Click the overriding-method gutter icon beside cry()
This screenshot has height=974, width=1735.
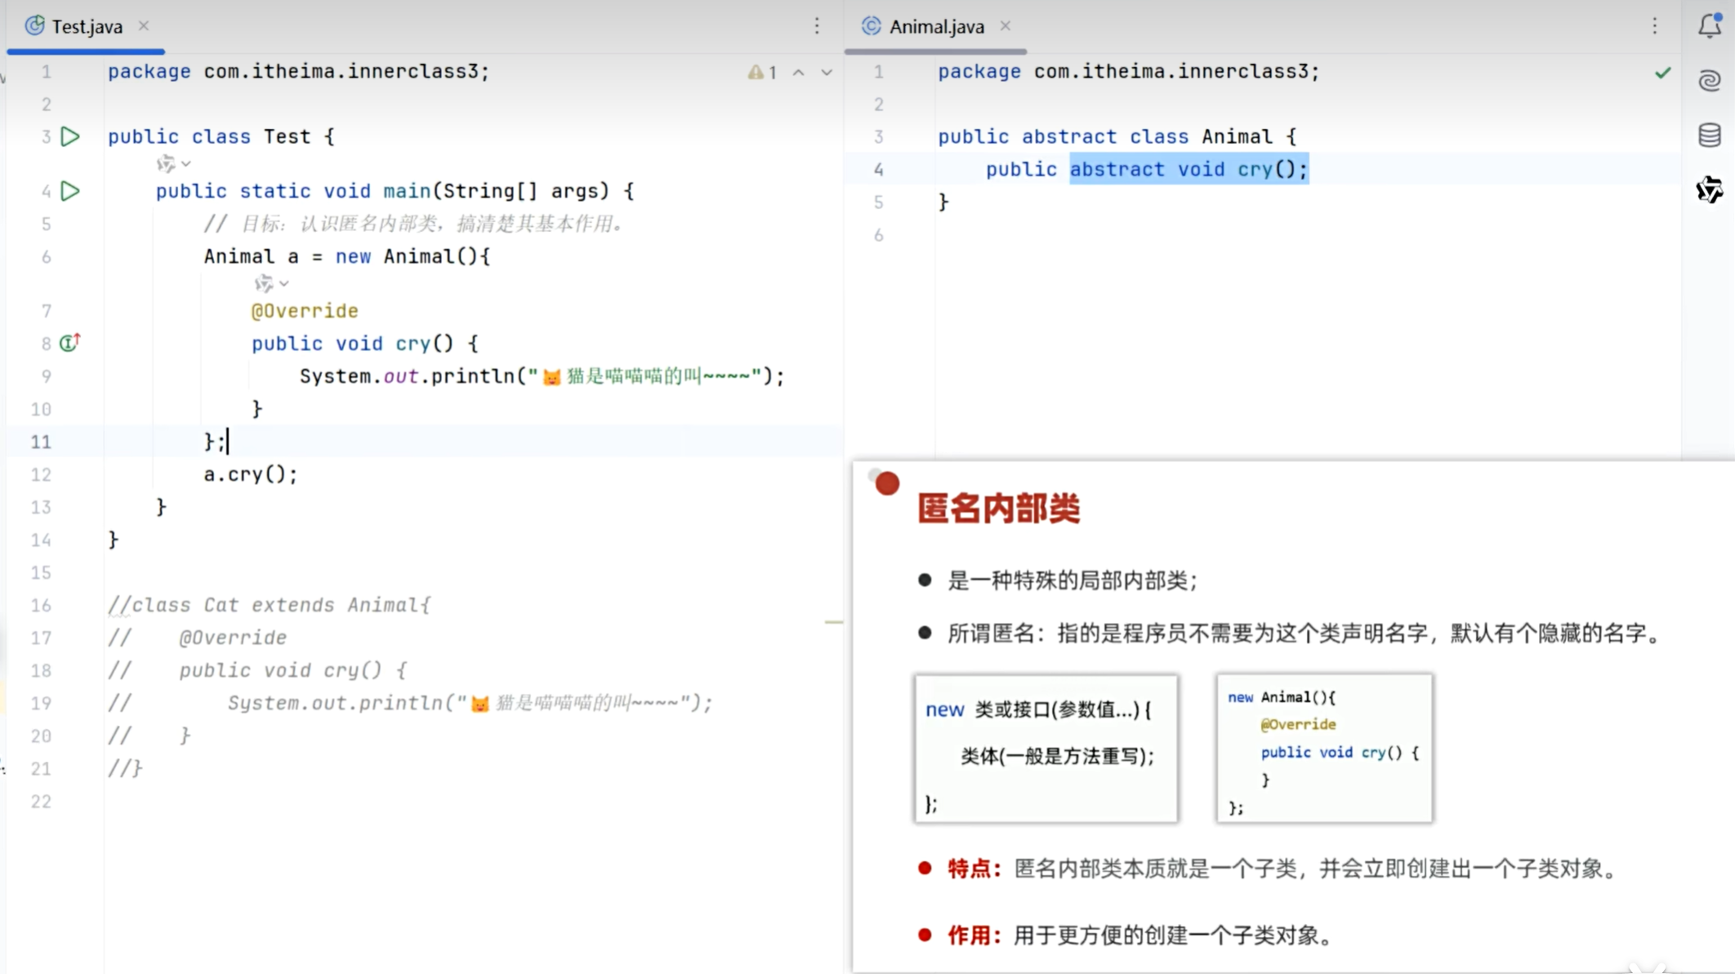tap(69, 343)
